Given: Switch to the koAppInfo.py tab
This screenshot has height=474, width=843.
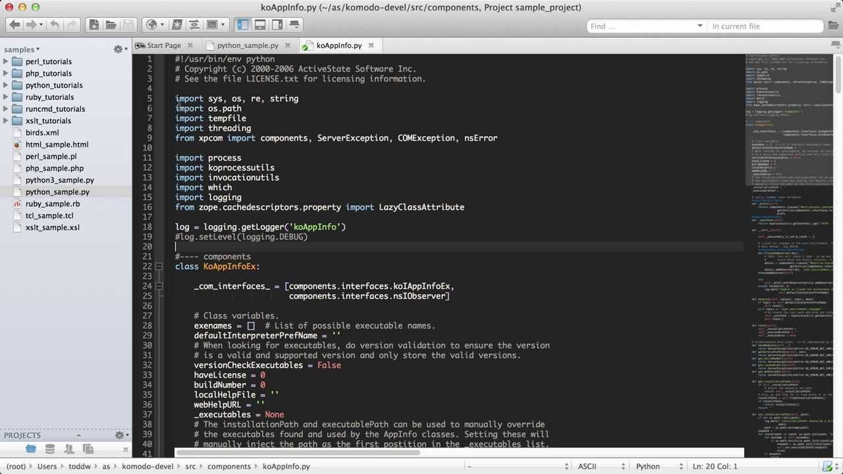Looking at the screenshot, I should 339,45.
